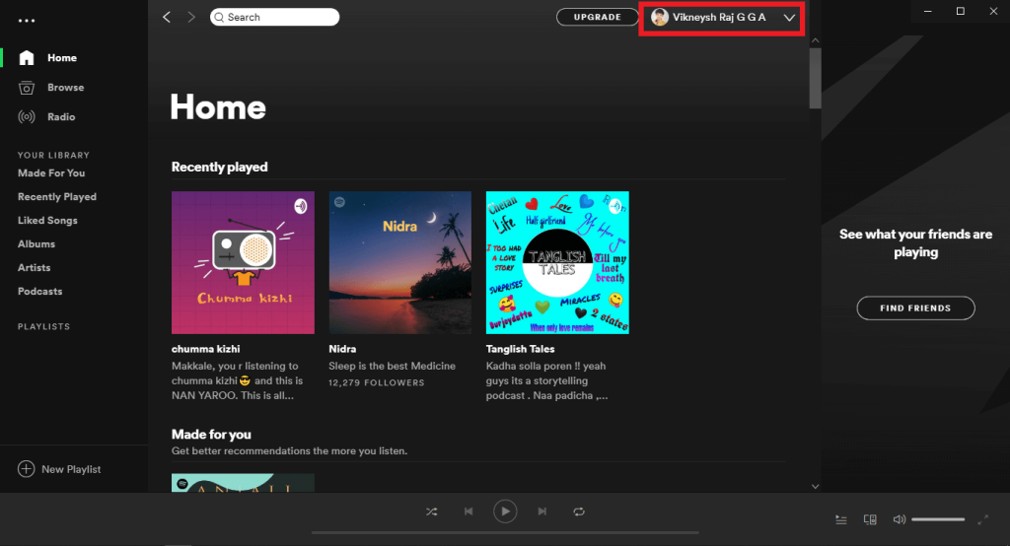The image size is (1010, 546).
Task: Adjust the volume slider
Action: (937, 519)
